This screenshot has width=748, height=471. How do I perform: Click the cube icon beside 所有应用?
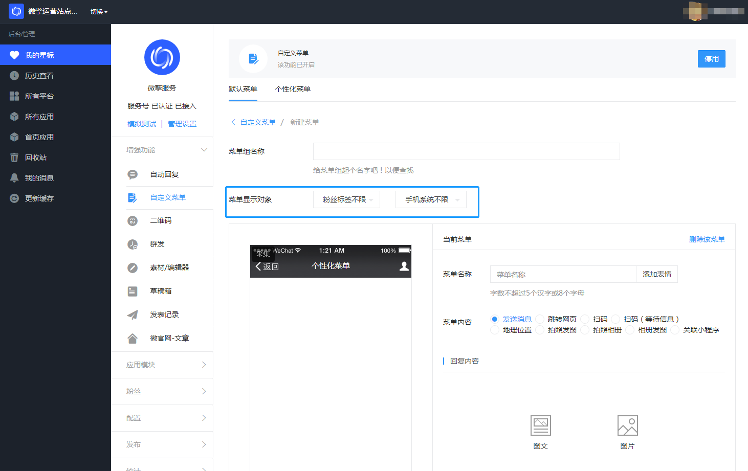tap(14, 116)
